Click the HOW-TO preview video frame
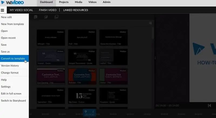 (x=203, y=58)
